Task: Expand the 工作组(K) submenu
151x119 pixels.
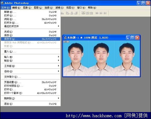Action: click(x=31, y=66)
